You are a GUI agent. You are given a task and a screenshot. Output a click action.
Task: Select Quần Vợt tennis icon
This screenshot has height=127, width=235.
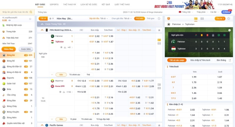[x=4, y=84]
